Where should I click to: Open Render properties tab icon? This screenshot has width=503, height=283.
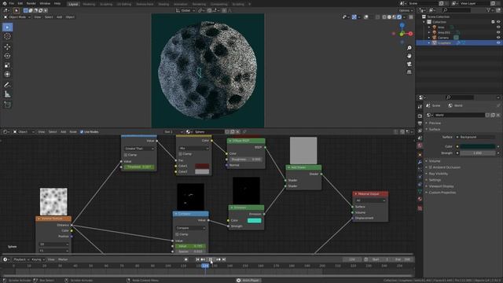tap(420, 116)
